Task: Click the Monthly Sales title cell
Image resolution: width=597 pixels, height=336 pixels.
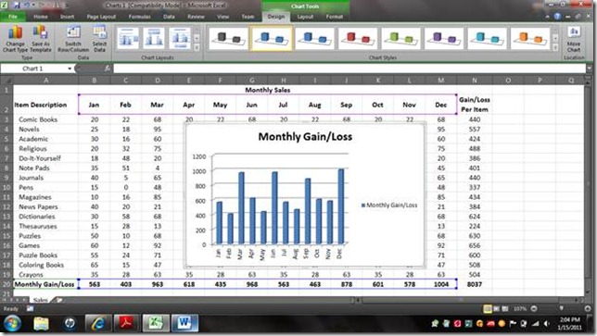Action: (x=267, y=90)
